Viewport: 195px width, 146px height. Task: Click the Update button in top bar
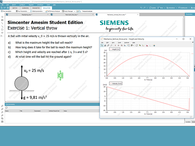153,8
